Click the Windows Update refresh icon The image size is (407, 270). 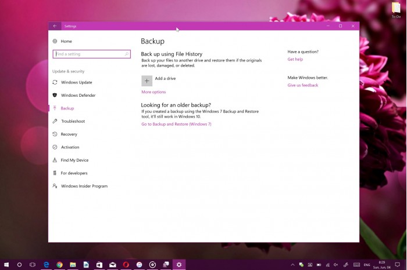[x=55, y=82]
